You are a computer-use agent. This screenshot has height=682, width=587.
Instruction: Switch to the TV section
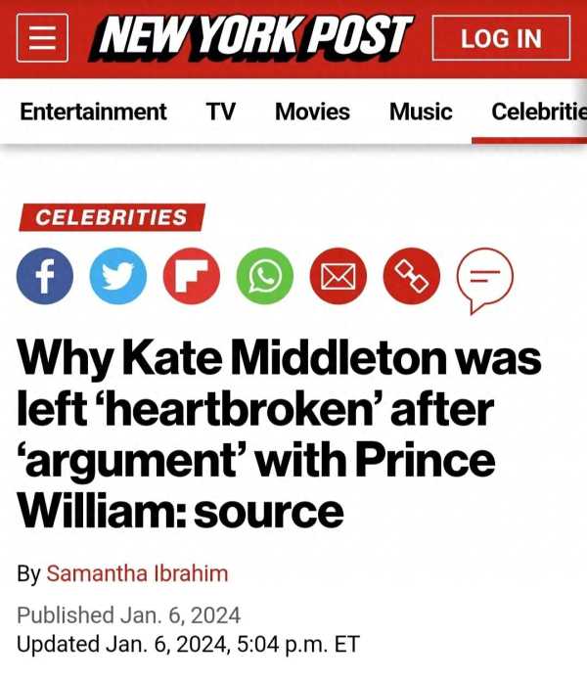click(221, 112)
